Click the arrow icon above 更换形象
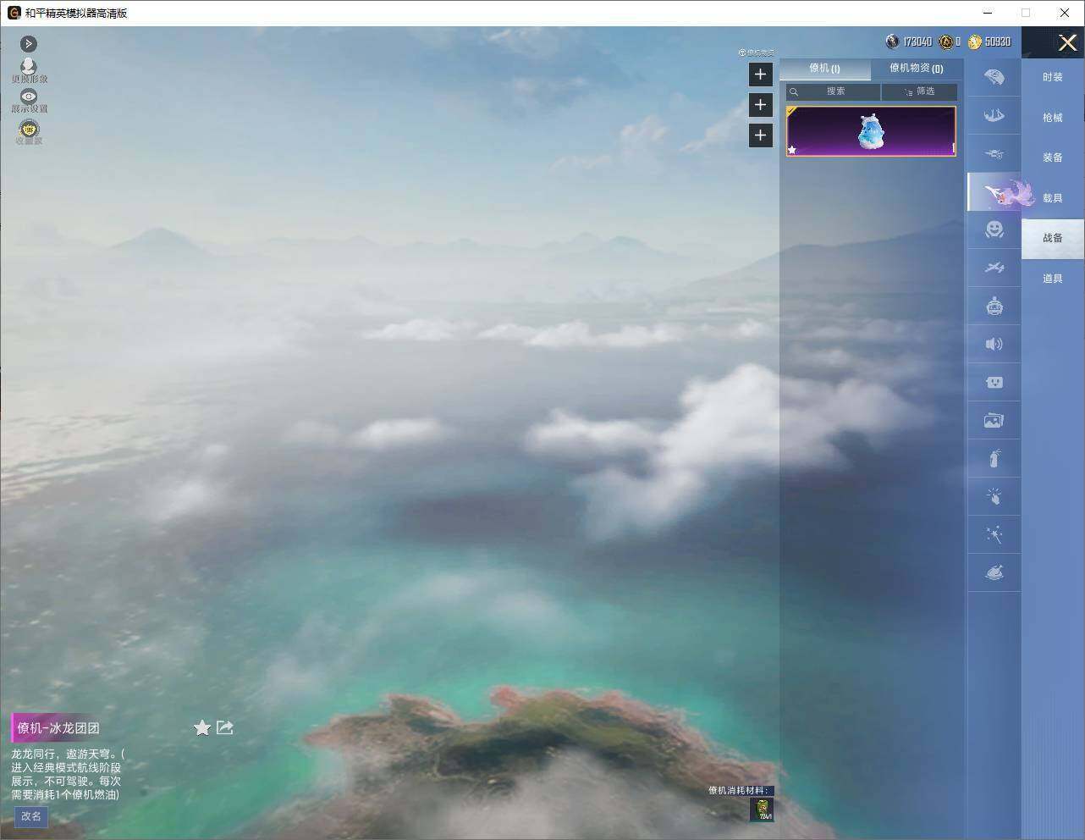Image resolution: width=1085 pixels, height=840 pixels. [28, 43]
